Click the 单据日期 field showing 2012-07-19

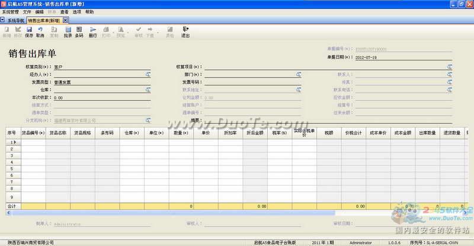coord(403,57)
